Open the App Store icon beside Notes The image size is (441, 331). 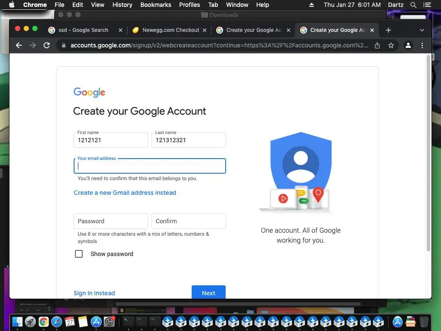coord(96,322)
